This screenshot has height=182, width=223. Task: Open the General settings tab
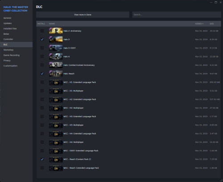(x=16, y=18)
